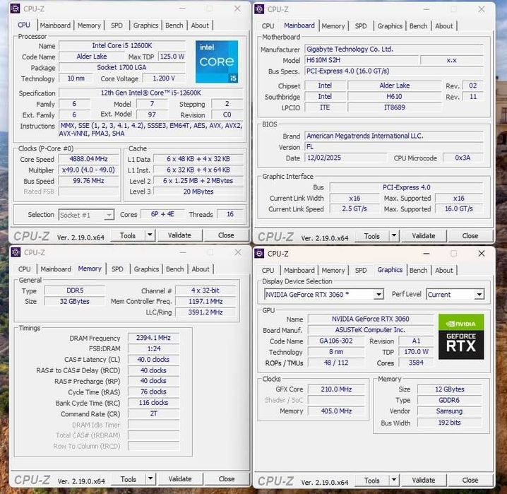Minimize the Graphics CPU-Z window
The width and height of the screenshot is (507, 494).
pos(427,254)
